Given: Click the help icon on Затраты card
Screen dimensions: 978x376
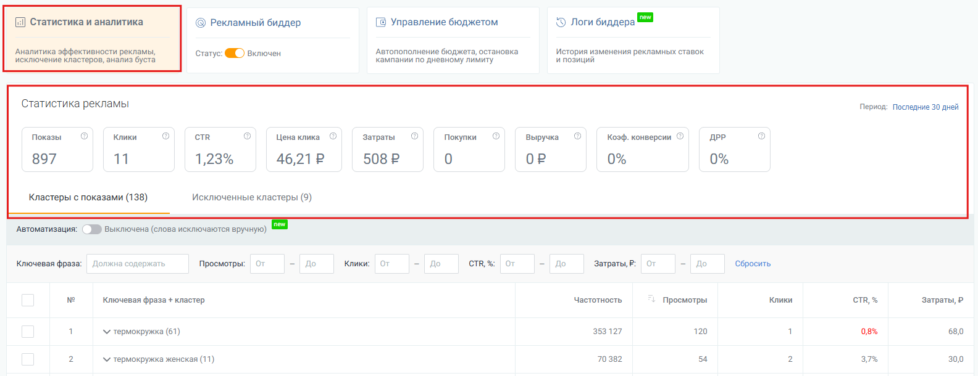Looking at the screenshot, I should [414, 136].
